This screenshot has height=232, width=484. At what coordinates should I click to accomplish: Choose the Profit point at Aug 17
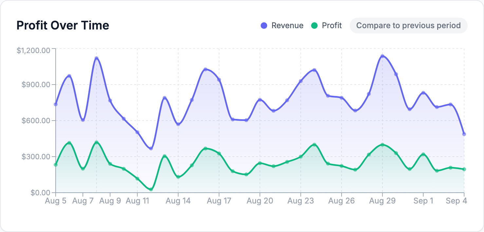[219, 153]
